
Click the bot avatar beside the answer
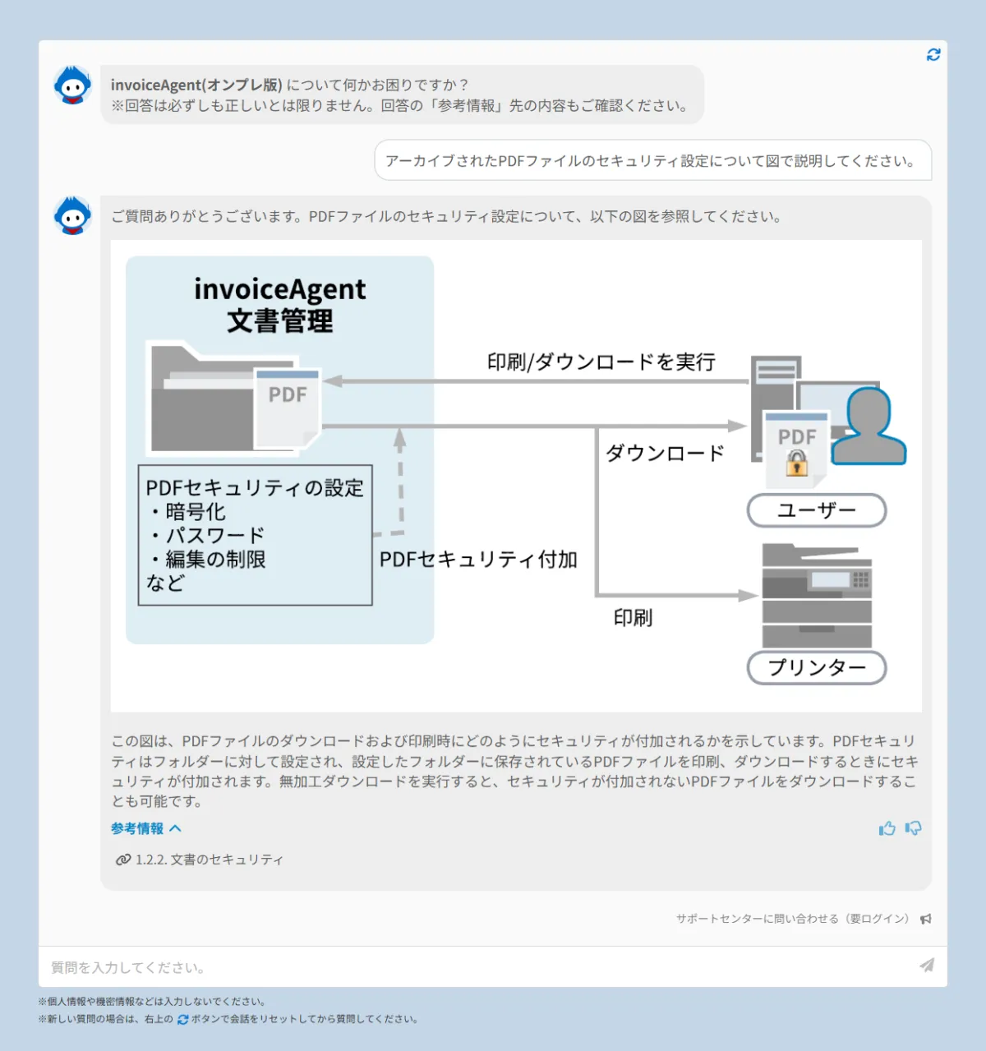73,216
